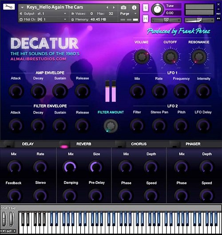Solo the instrument with S button

point(146,8)
